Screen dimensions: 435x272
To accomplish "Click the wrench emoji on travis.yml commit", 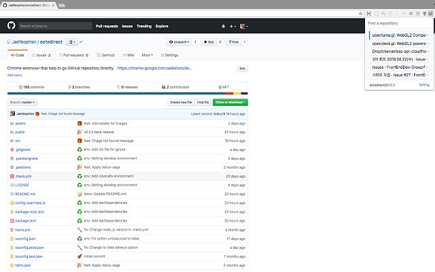I will (x=80, y=230).
